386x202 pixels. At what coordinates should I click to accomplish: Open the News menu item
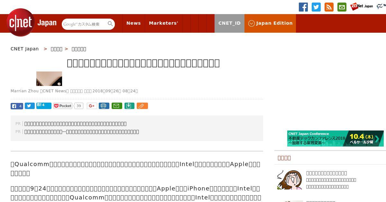(133, 23)
